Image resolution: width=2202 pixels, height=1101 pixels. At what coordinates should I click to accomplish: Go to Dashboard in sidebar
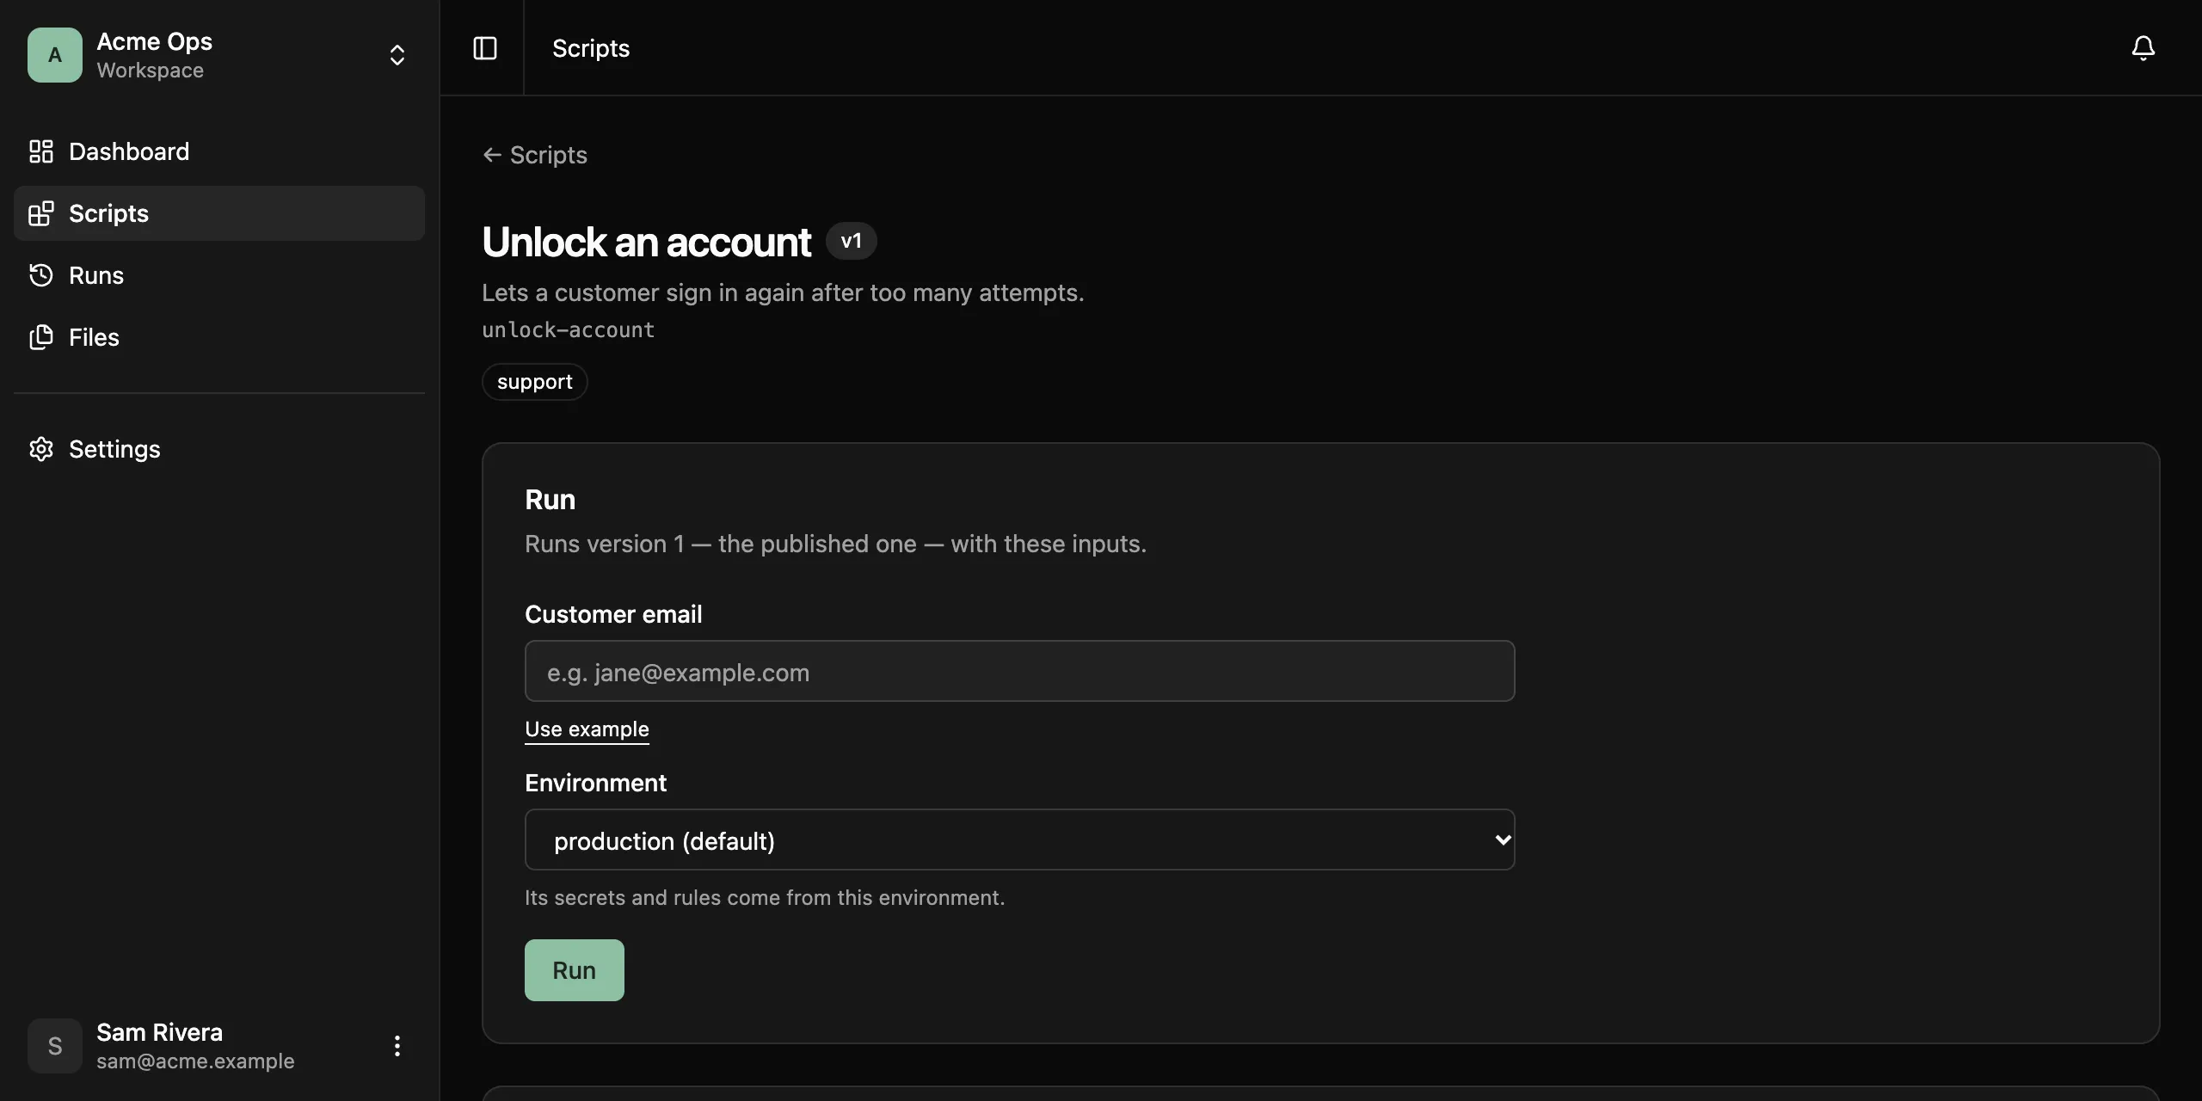219,151
